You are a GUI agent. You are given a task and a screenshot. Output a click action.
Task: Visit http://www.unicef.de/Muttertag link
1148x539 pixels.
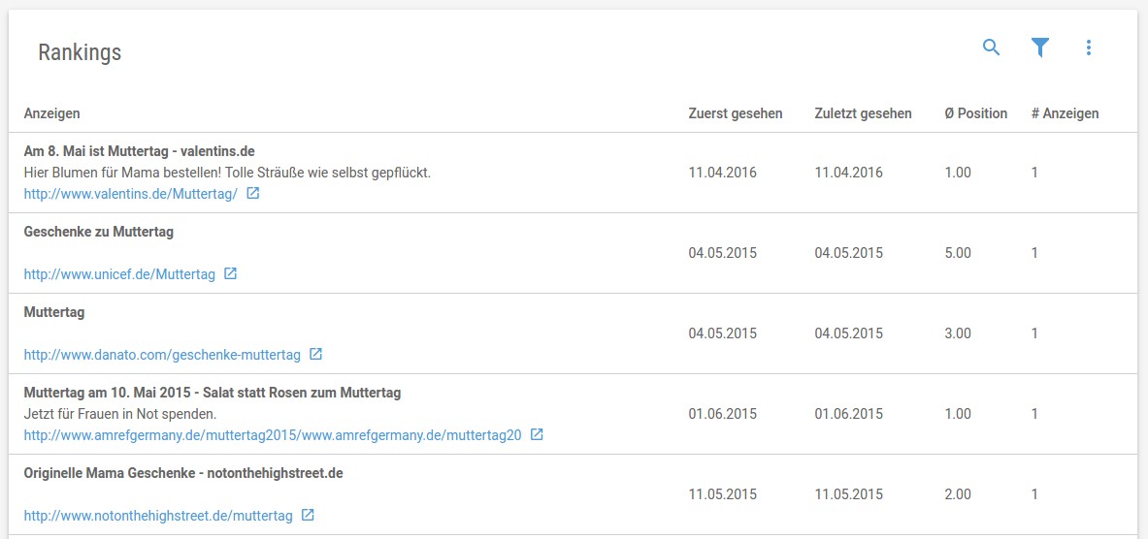click(x=119, y=274)
